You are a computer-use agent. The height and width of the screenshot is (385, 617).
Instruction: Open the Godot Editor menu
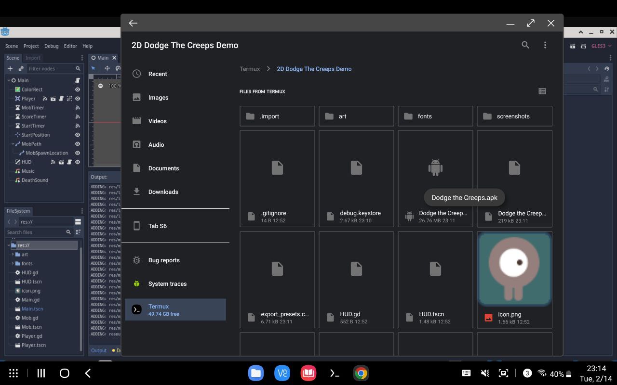point(70,46)
